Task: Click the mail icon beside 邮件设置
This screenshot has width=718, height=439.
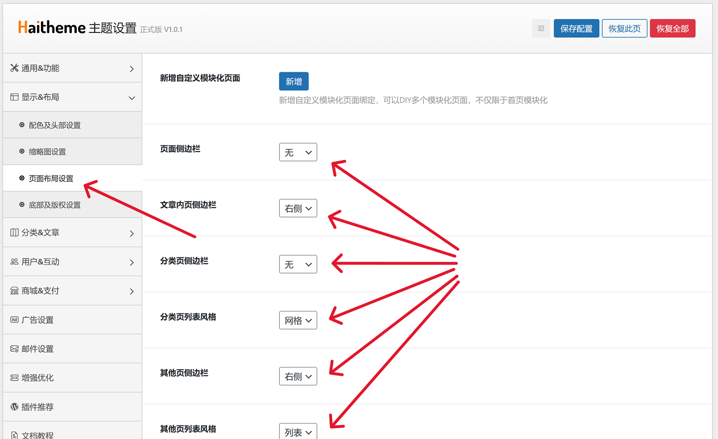Action: click(14, 349)
